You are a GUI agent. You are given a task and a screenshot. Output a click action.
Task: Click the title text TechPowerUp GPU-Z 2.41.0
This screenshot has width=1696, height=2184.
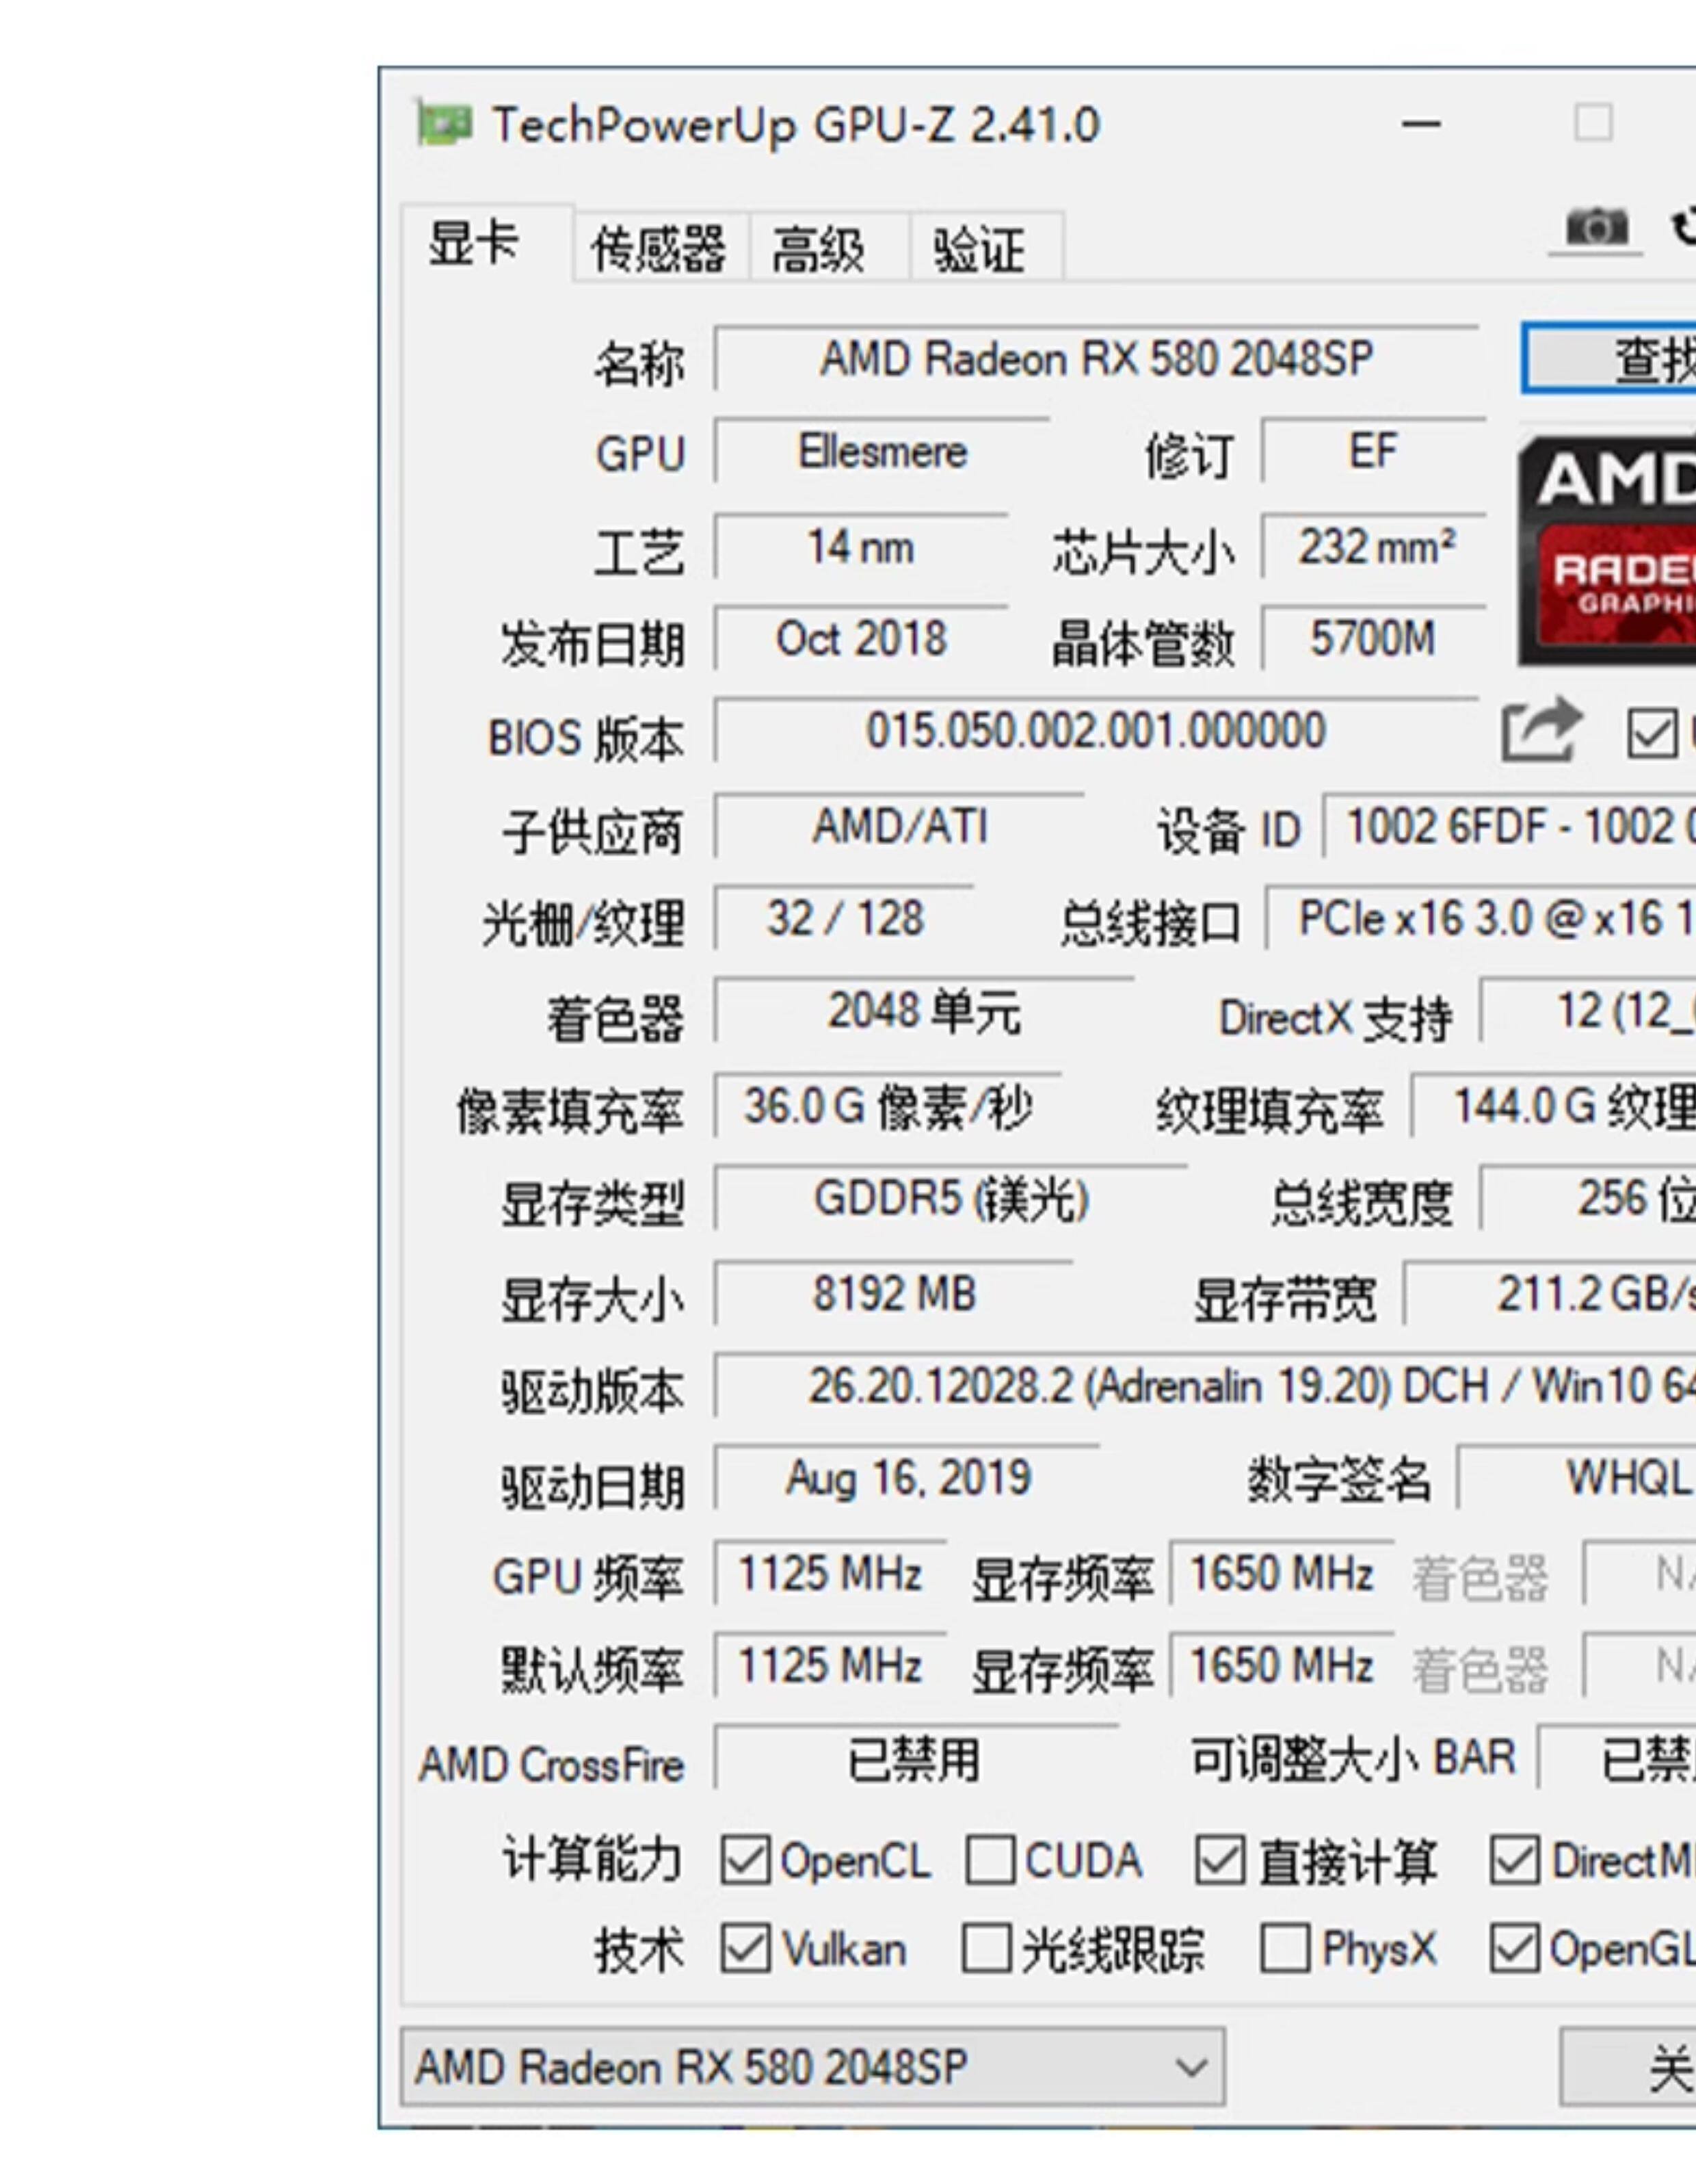[797, 125]
